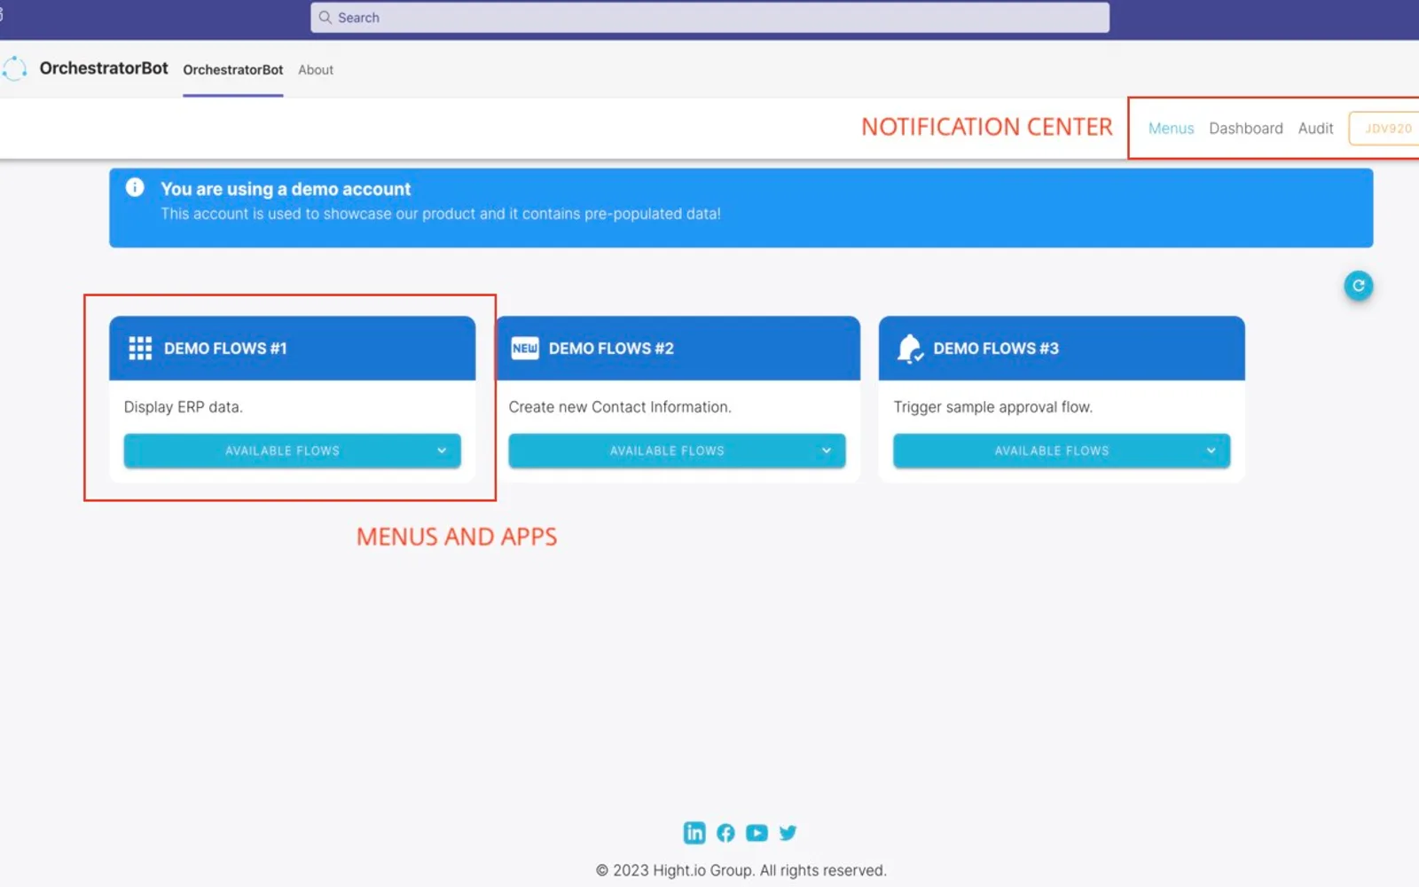
Task: Open the YouTube icon in footer
Action: [757, 833]
